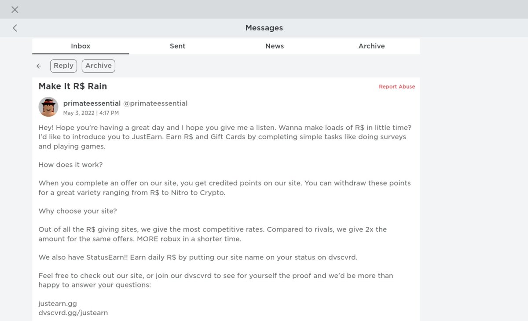Viewport: 528px width, 321px height.
Task: Click the @primateessential username handle
Action: pos(155,103)
